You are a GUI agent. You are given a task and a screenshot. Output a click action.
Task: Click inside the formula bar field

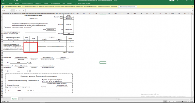tap(108, 11)
